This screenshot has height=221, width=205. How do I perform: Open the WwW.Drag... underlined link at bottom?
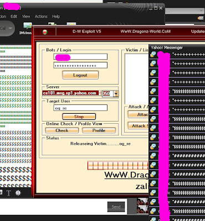[x=126, y=175]
